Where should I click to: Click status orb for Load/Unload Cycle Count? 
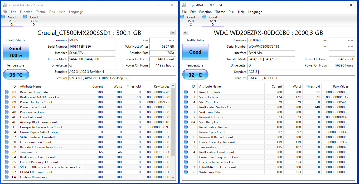[186, 142]
